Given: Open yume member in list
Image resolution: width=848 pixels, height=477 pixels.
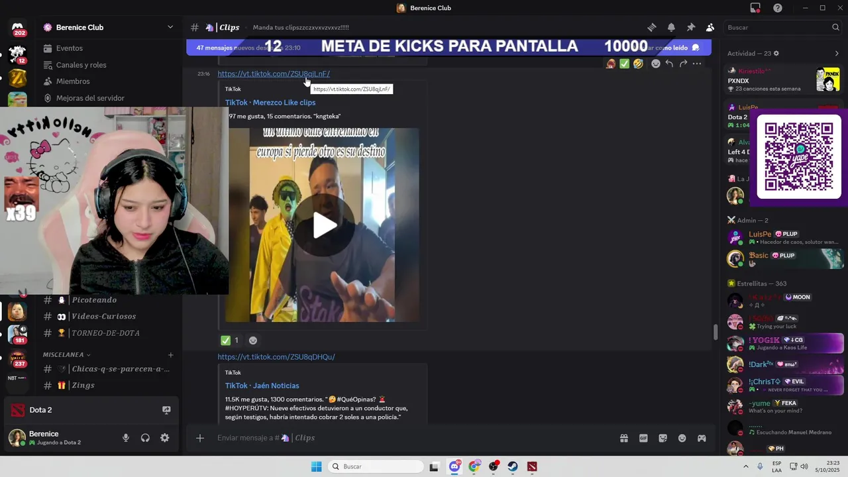Looking at the screenshot, I should 784,407.
